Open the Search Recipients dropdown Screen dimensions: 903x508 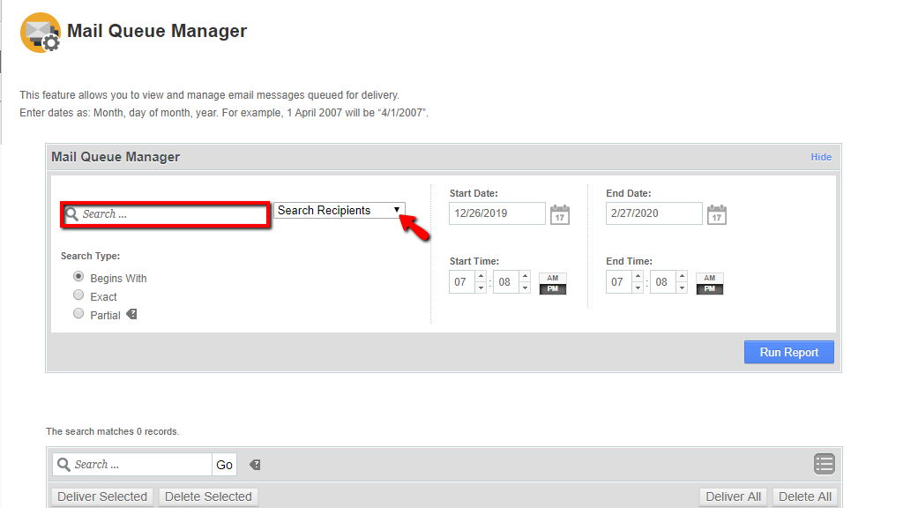pos(340,210)
